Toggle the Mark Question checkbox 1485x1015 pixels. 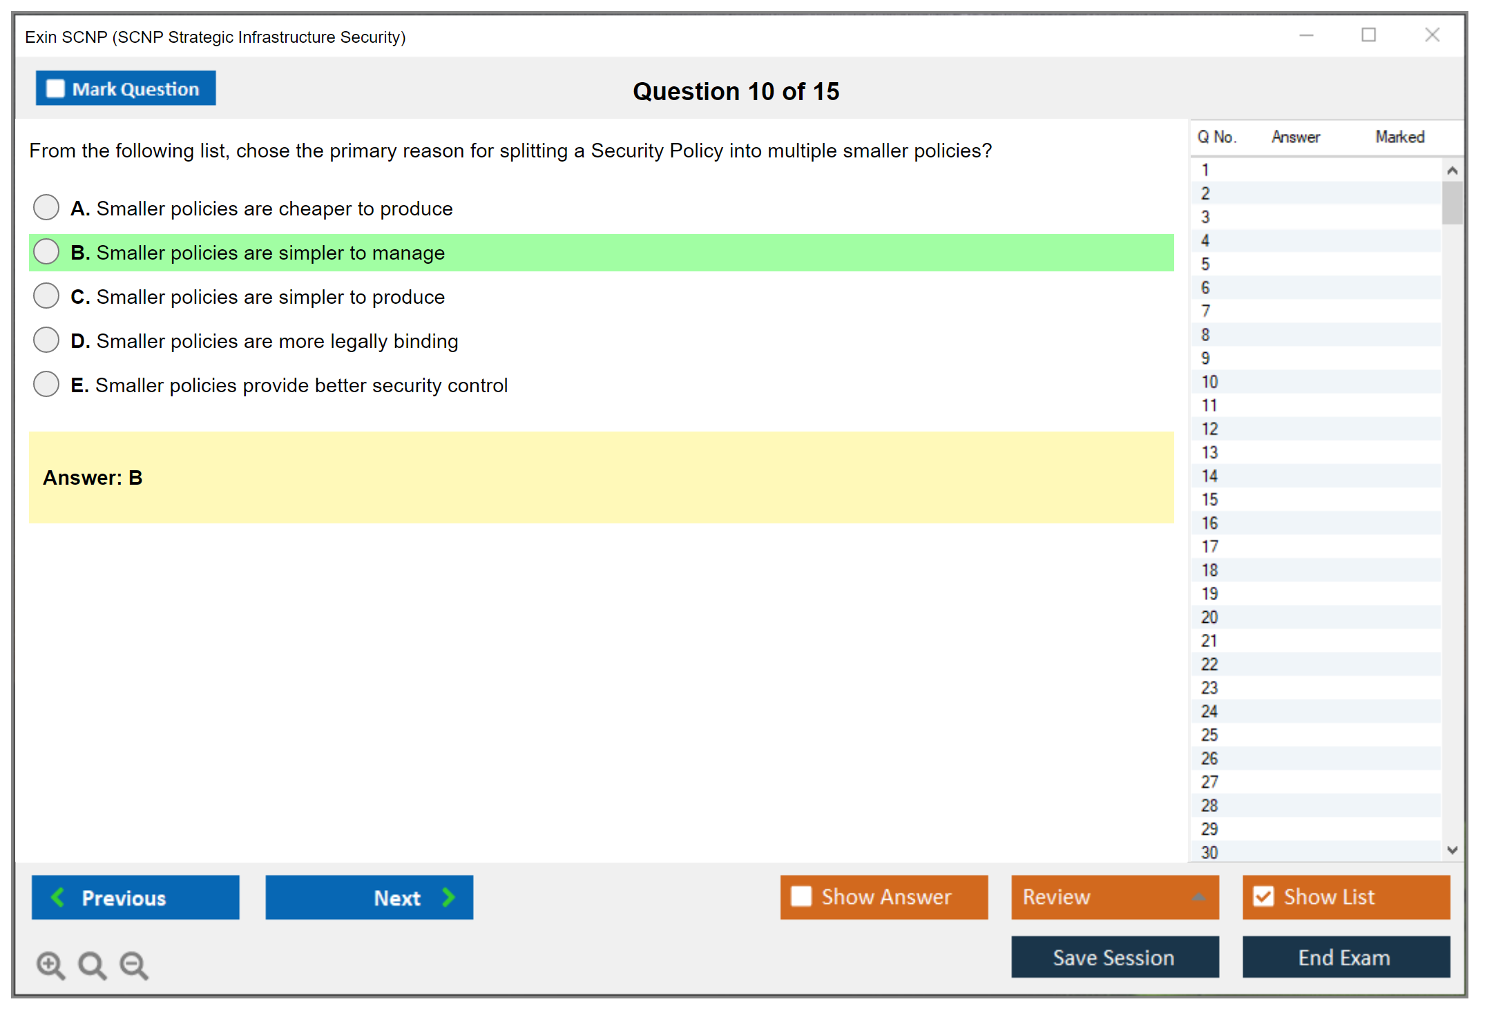pyautogui.click(x=55, y=89)
